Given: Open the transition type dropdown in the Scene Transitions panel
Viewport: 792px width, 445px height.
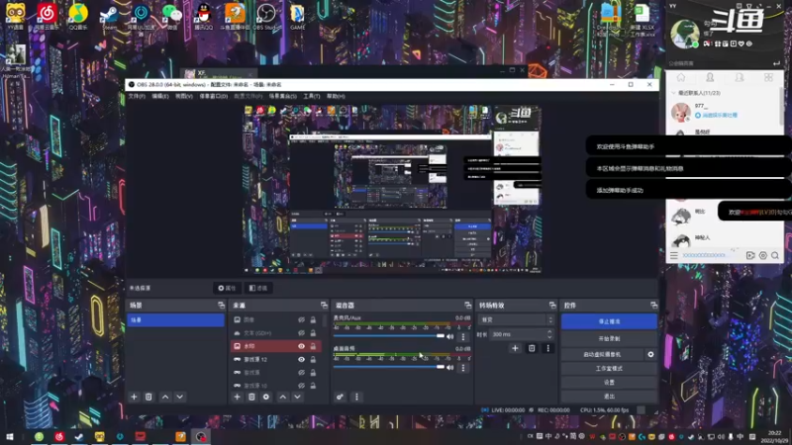Looking at the screenshot, I should [x=517, y=319].
